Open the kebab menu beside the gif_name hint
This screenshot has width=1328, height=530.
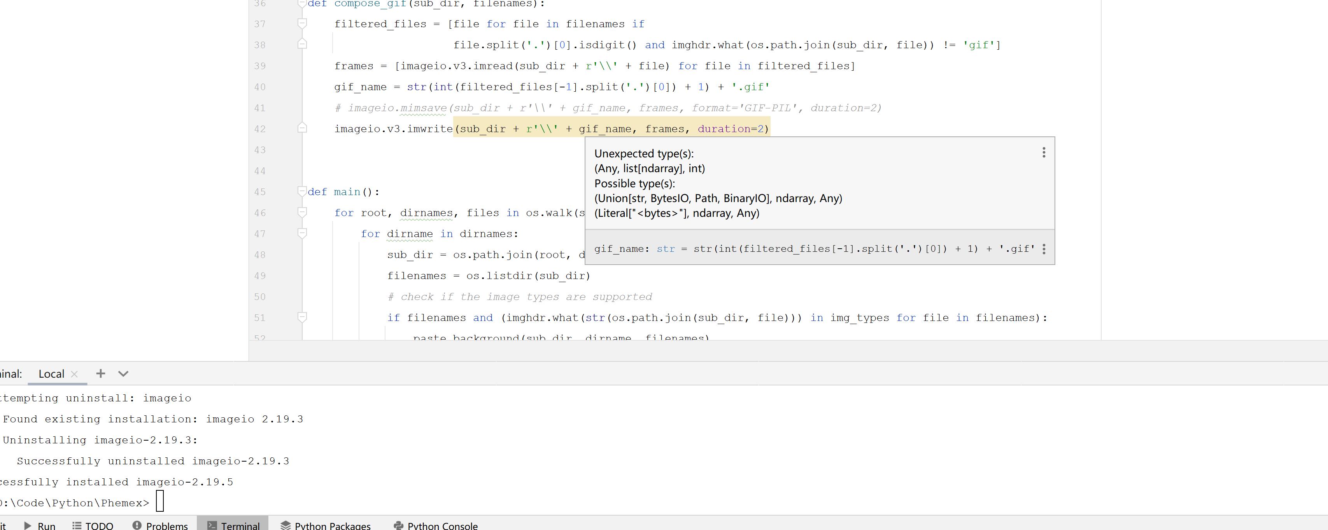1044,249
